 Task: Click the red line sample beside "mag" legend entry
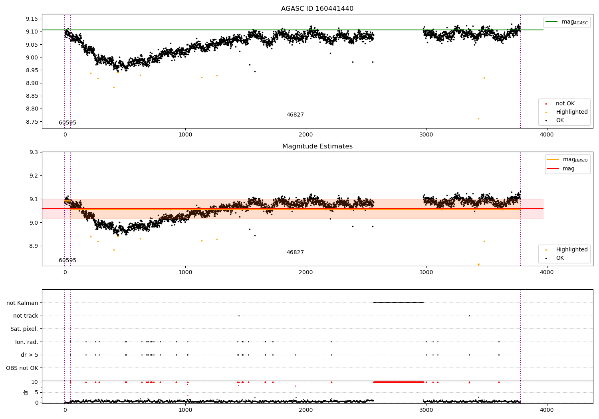[x=553, y=169]
